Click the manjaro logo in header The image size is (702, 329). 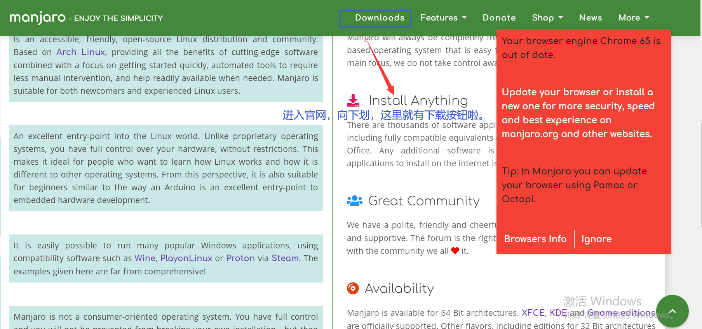pyautogui.click(x=37, y=17)
